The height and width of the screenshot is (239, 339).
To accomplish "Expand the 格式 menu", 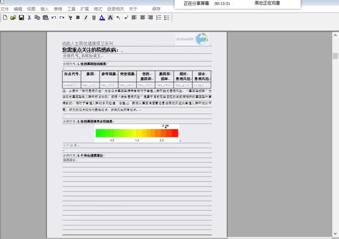I will pyautogui.click(x=98, y=9).
